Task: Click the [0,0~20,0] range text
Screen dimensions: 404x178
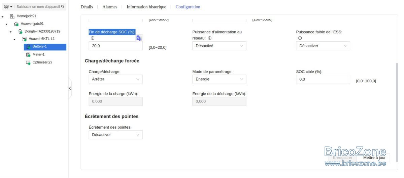Action: pos(158,47)
